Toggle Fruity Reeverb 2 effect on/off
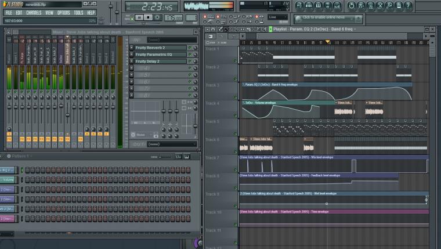 tap(190, 48)
